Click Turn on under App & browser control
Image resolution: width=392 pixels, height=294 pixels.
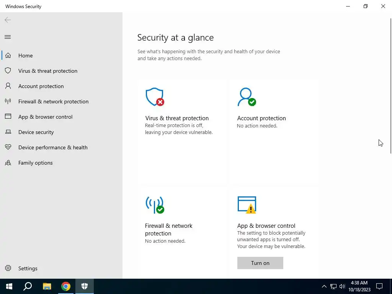click(x=260, y=263)
